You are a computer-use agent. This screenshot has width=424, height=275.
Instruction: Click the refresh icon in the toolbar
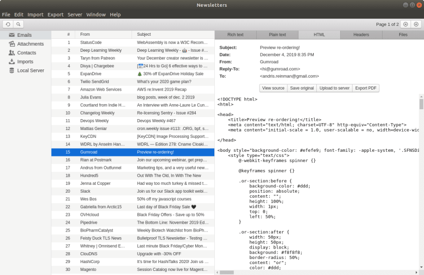pyautogui.click(x=8, y=24)
